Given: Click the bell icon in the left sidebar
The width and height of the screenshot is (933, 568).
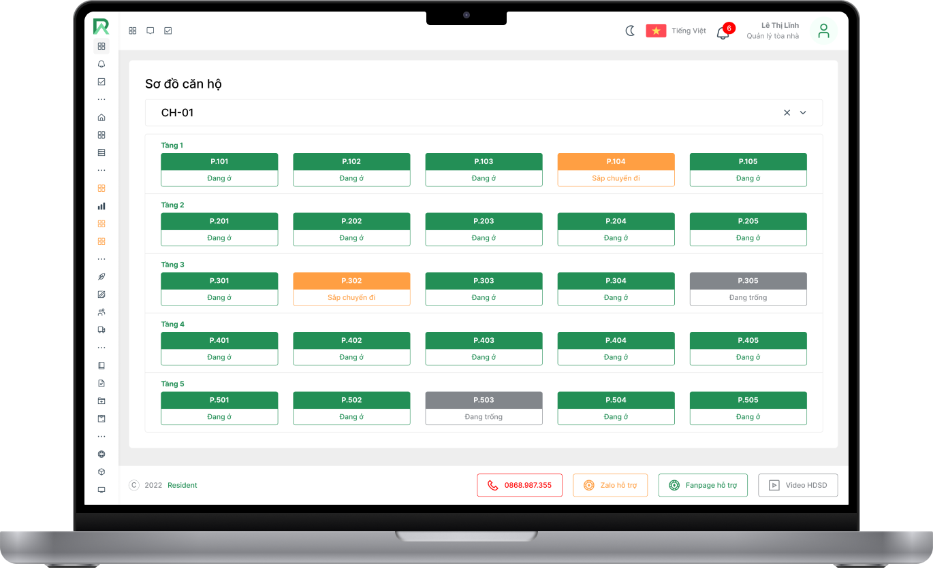Looking at the screenshot, I should point(101,64).
